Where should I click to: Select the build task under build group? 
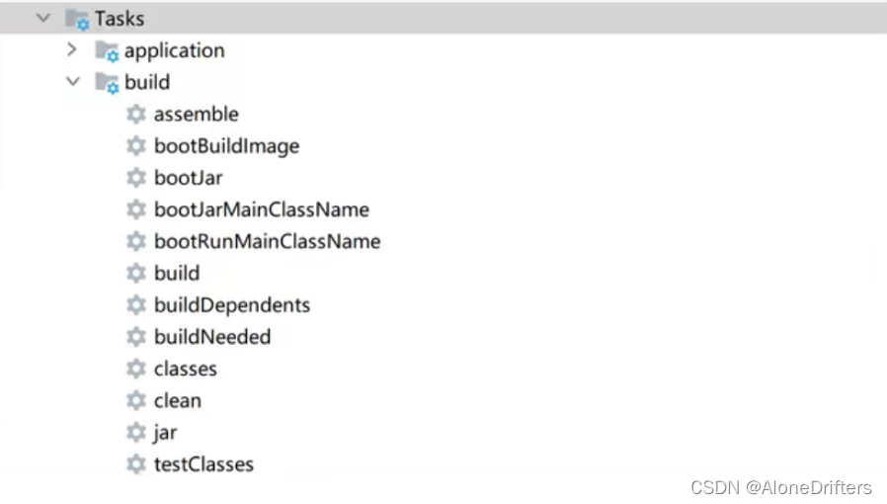pos(177,273)
